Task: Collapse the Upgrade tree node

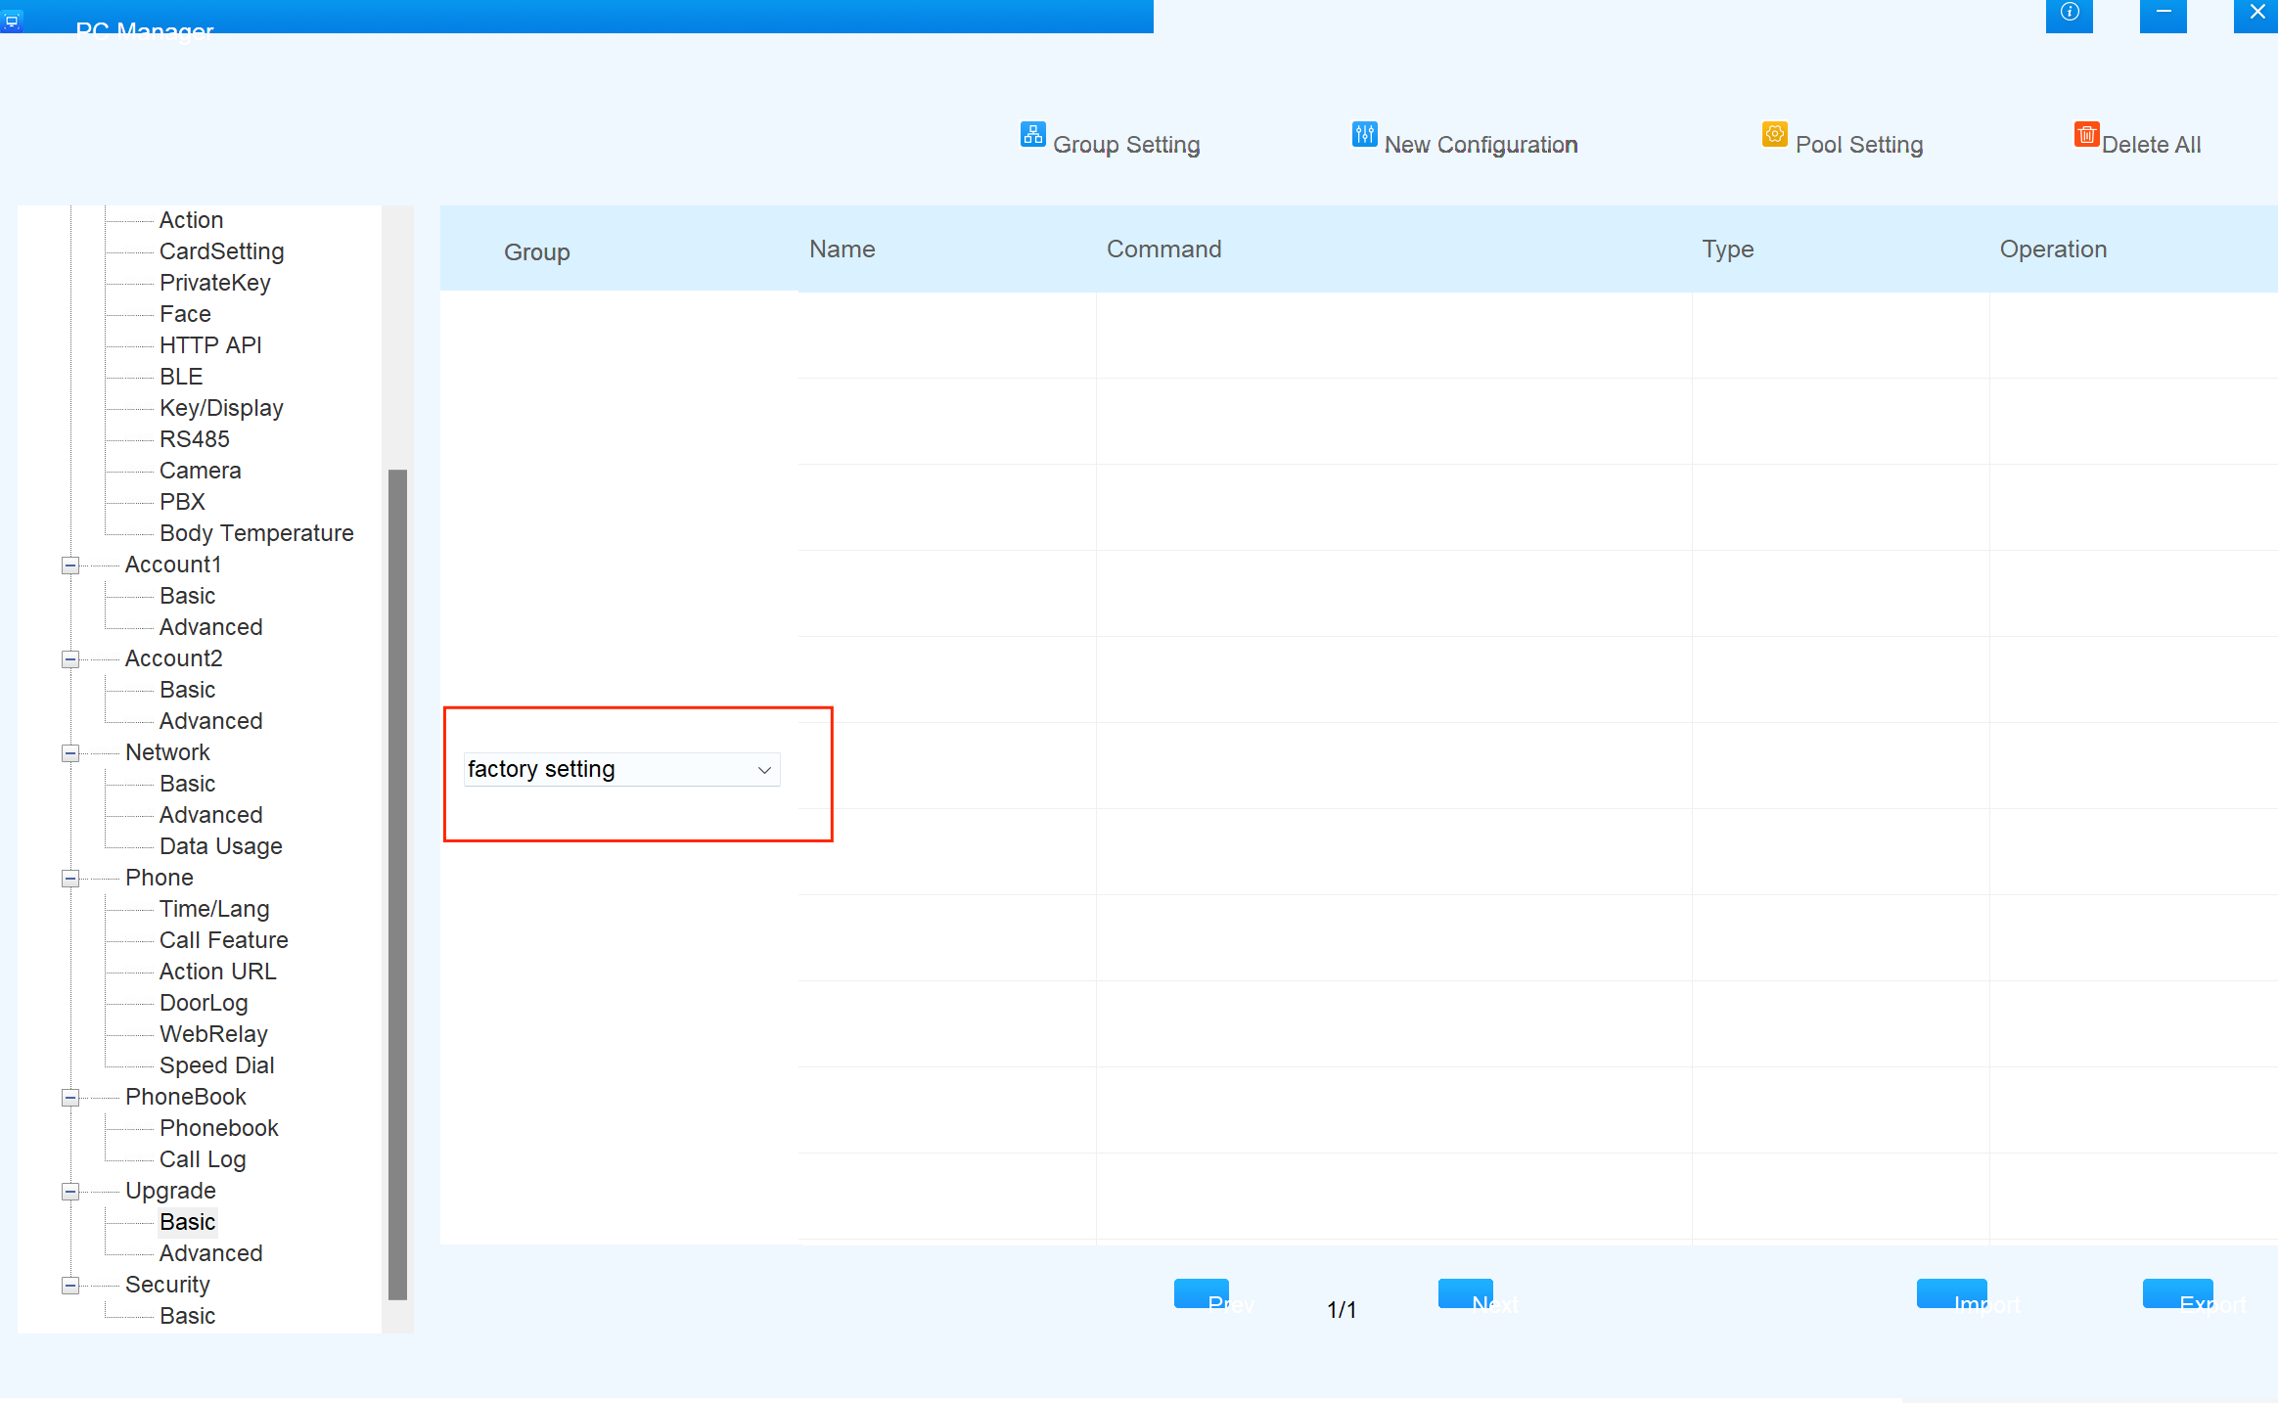Action: tap(70, 1192)
